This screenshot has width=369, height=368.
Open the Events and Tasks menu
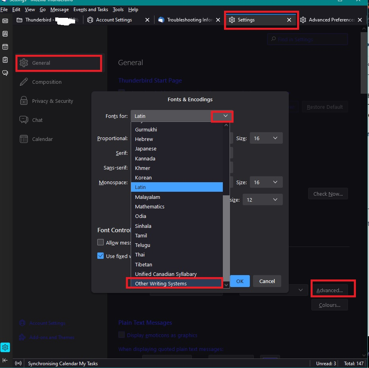[x=91, y=9]
